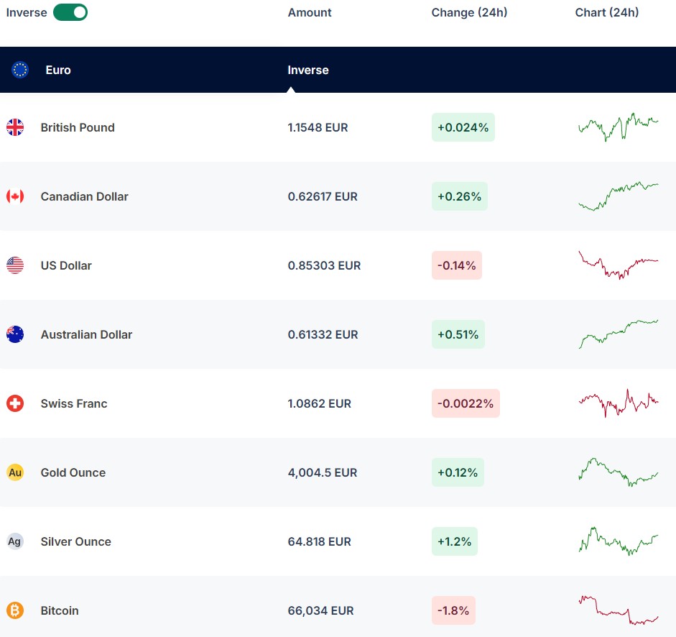Viewport: 676px width, 637px height.
Task: View the US Dollar 24h chart
Action: point(618,265)
